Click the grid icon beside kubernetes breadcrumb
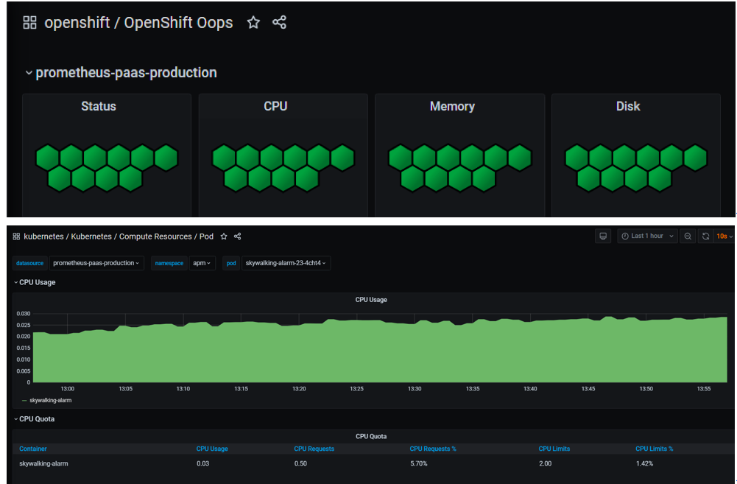737x484 pixels. coord(16,236)
